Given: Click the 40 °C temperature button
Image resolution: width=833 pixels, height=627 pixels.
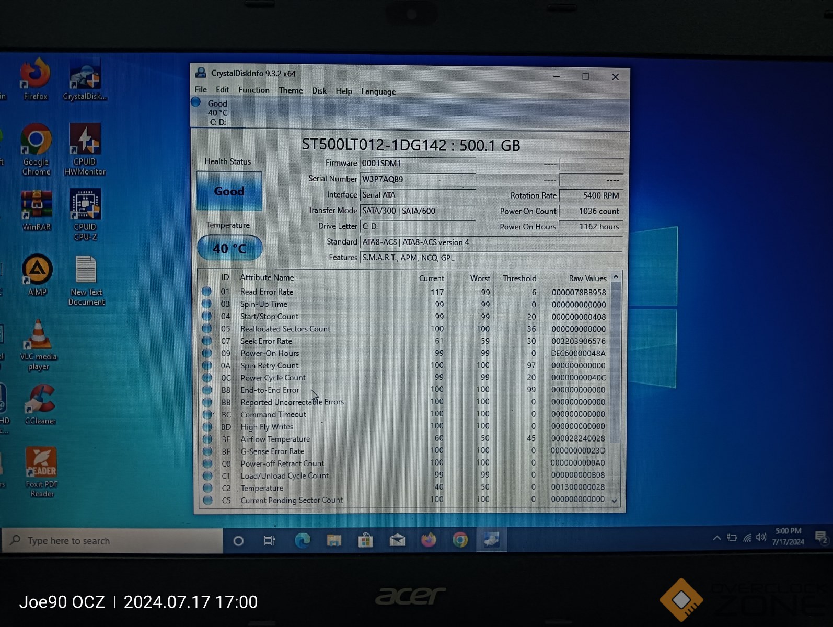Looking at the screenshot, I should 229,248.
